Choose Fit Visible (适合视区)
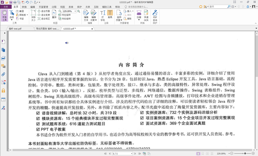 [x=44, y=19]
